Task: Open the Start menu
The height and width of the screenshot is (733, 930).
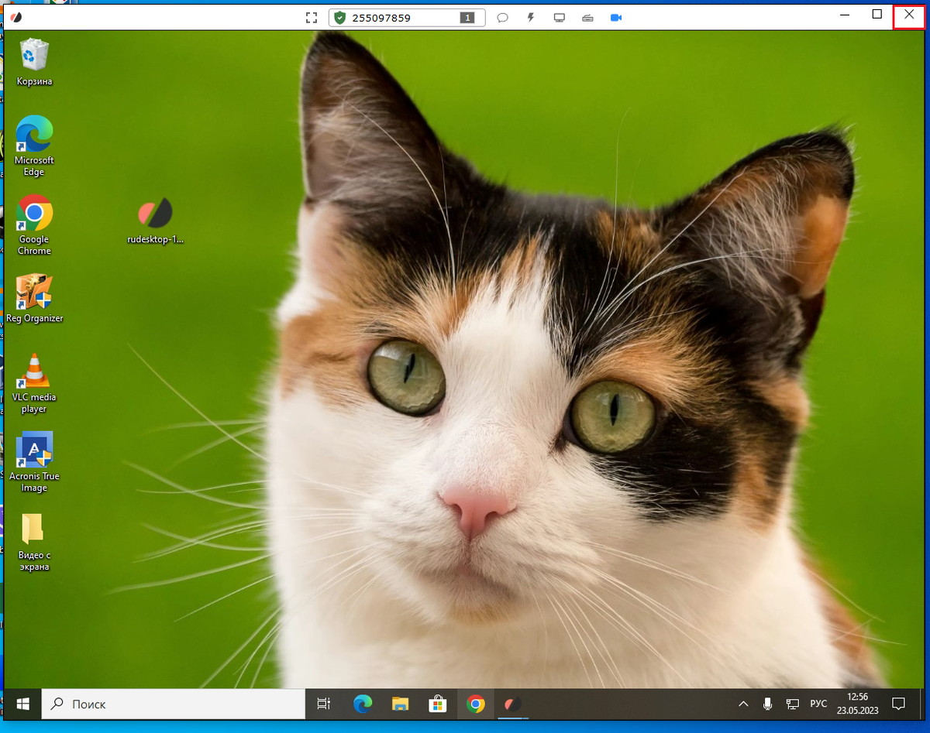Action: [22, 704]
